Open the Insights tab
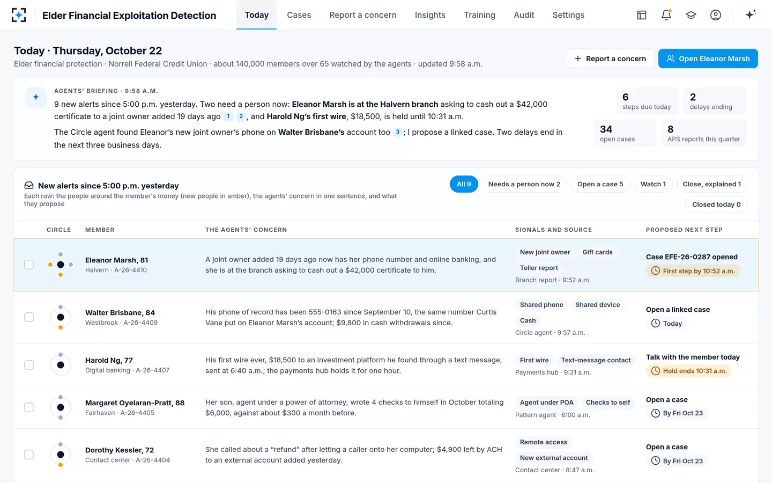The width and height of the screenshot is (772, 483). [x=430, y=15]
